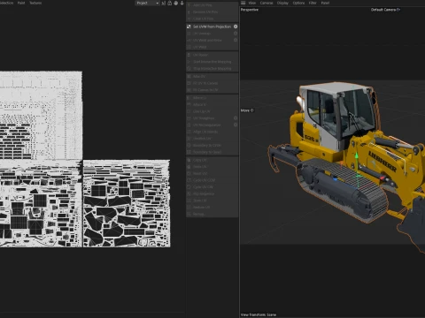Click the Perspective viewport label
The image size is (425, 318).
(250, 10)
